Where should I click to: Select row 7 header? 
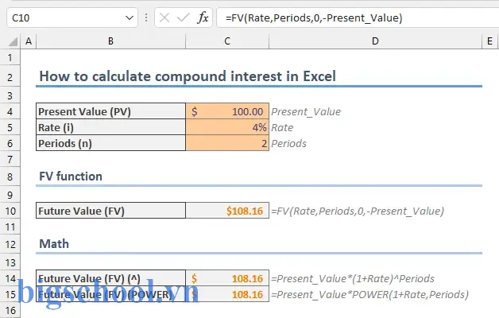(x=10, y=159)
